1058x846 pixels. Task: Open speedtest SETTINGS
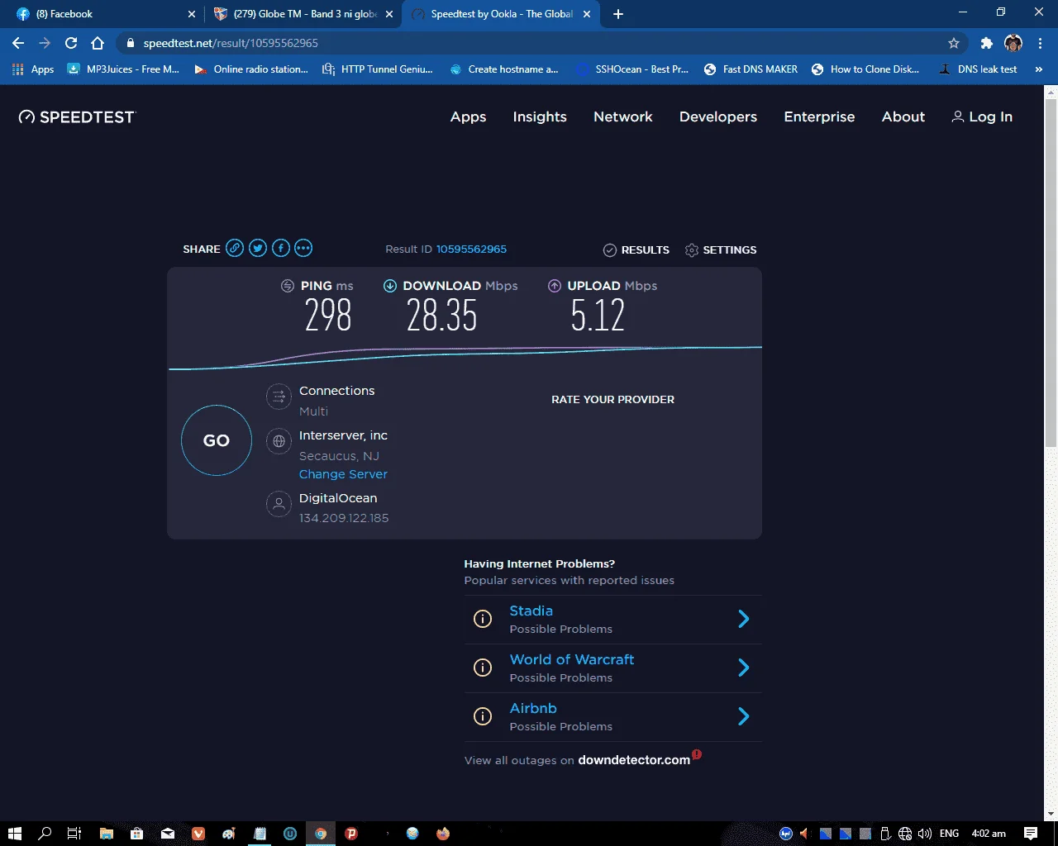click(721, 250)
